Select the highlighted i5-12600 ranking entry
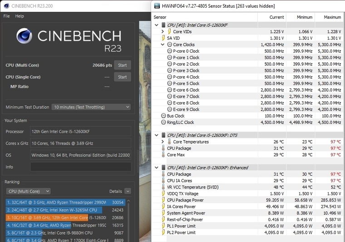 pos(65,217)
